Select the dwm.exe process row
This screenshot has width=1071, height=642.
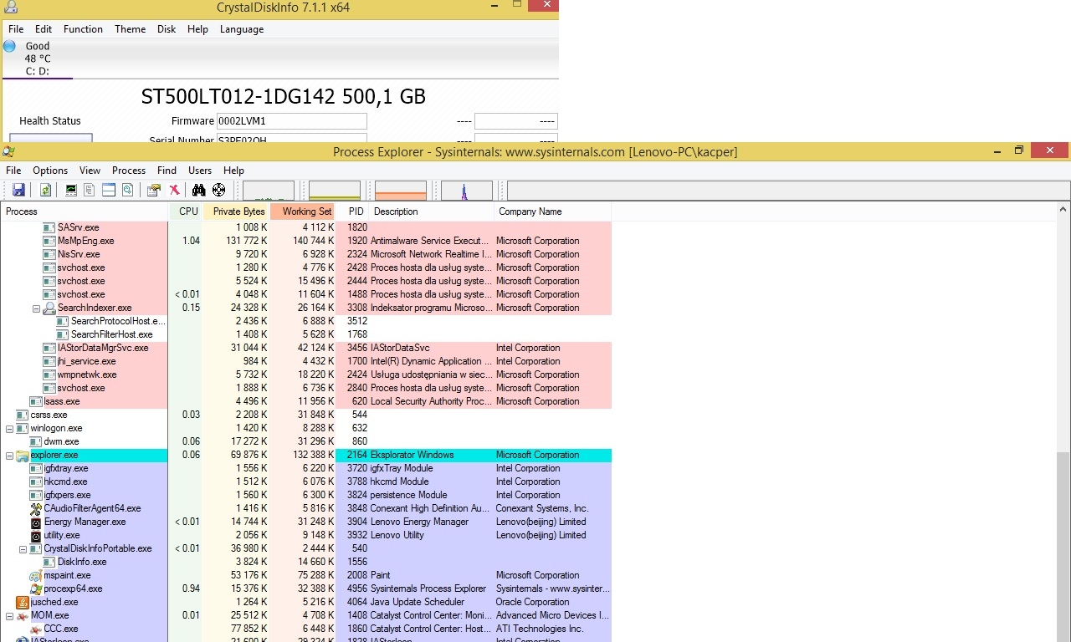click(x=306, y=441)
